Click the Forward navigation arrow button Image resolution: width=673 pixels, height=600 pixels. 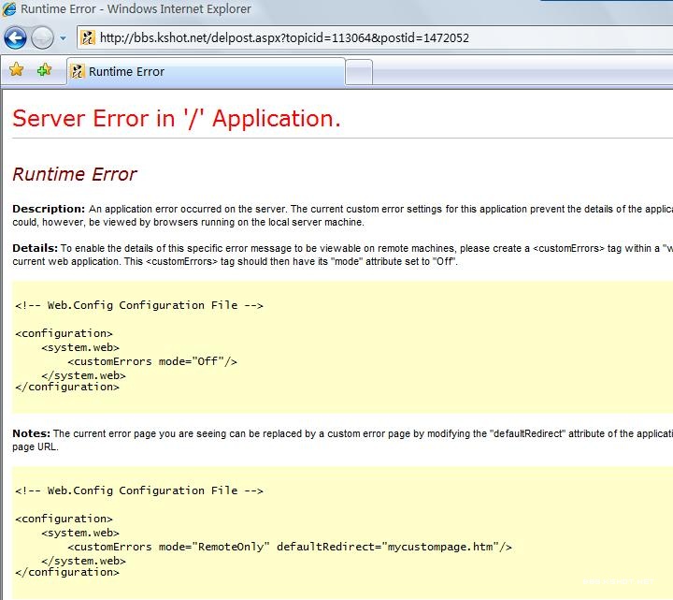[x=42, y=37]
